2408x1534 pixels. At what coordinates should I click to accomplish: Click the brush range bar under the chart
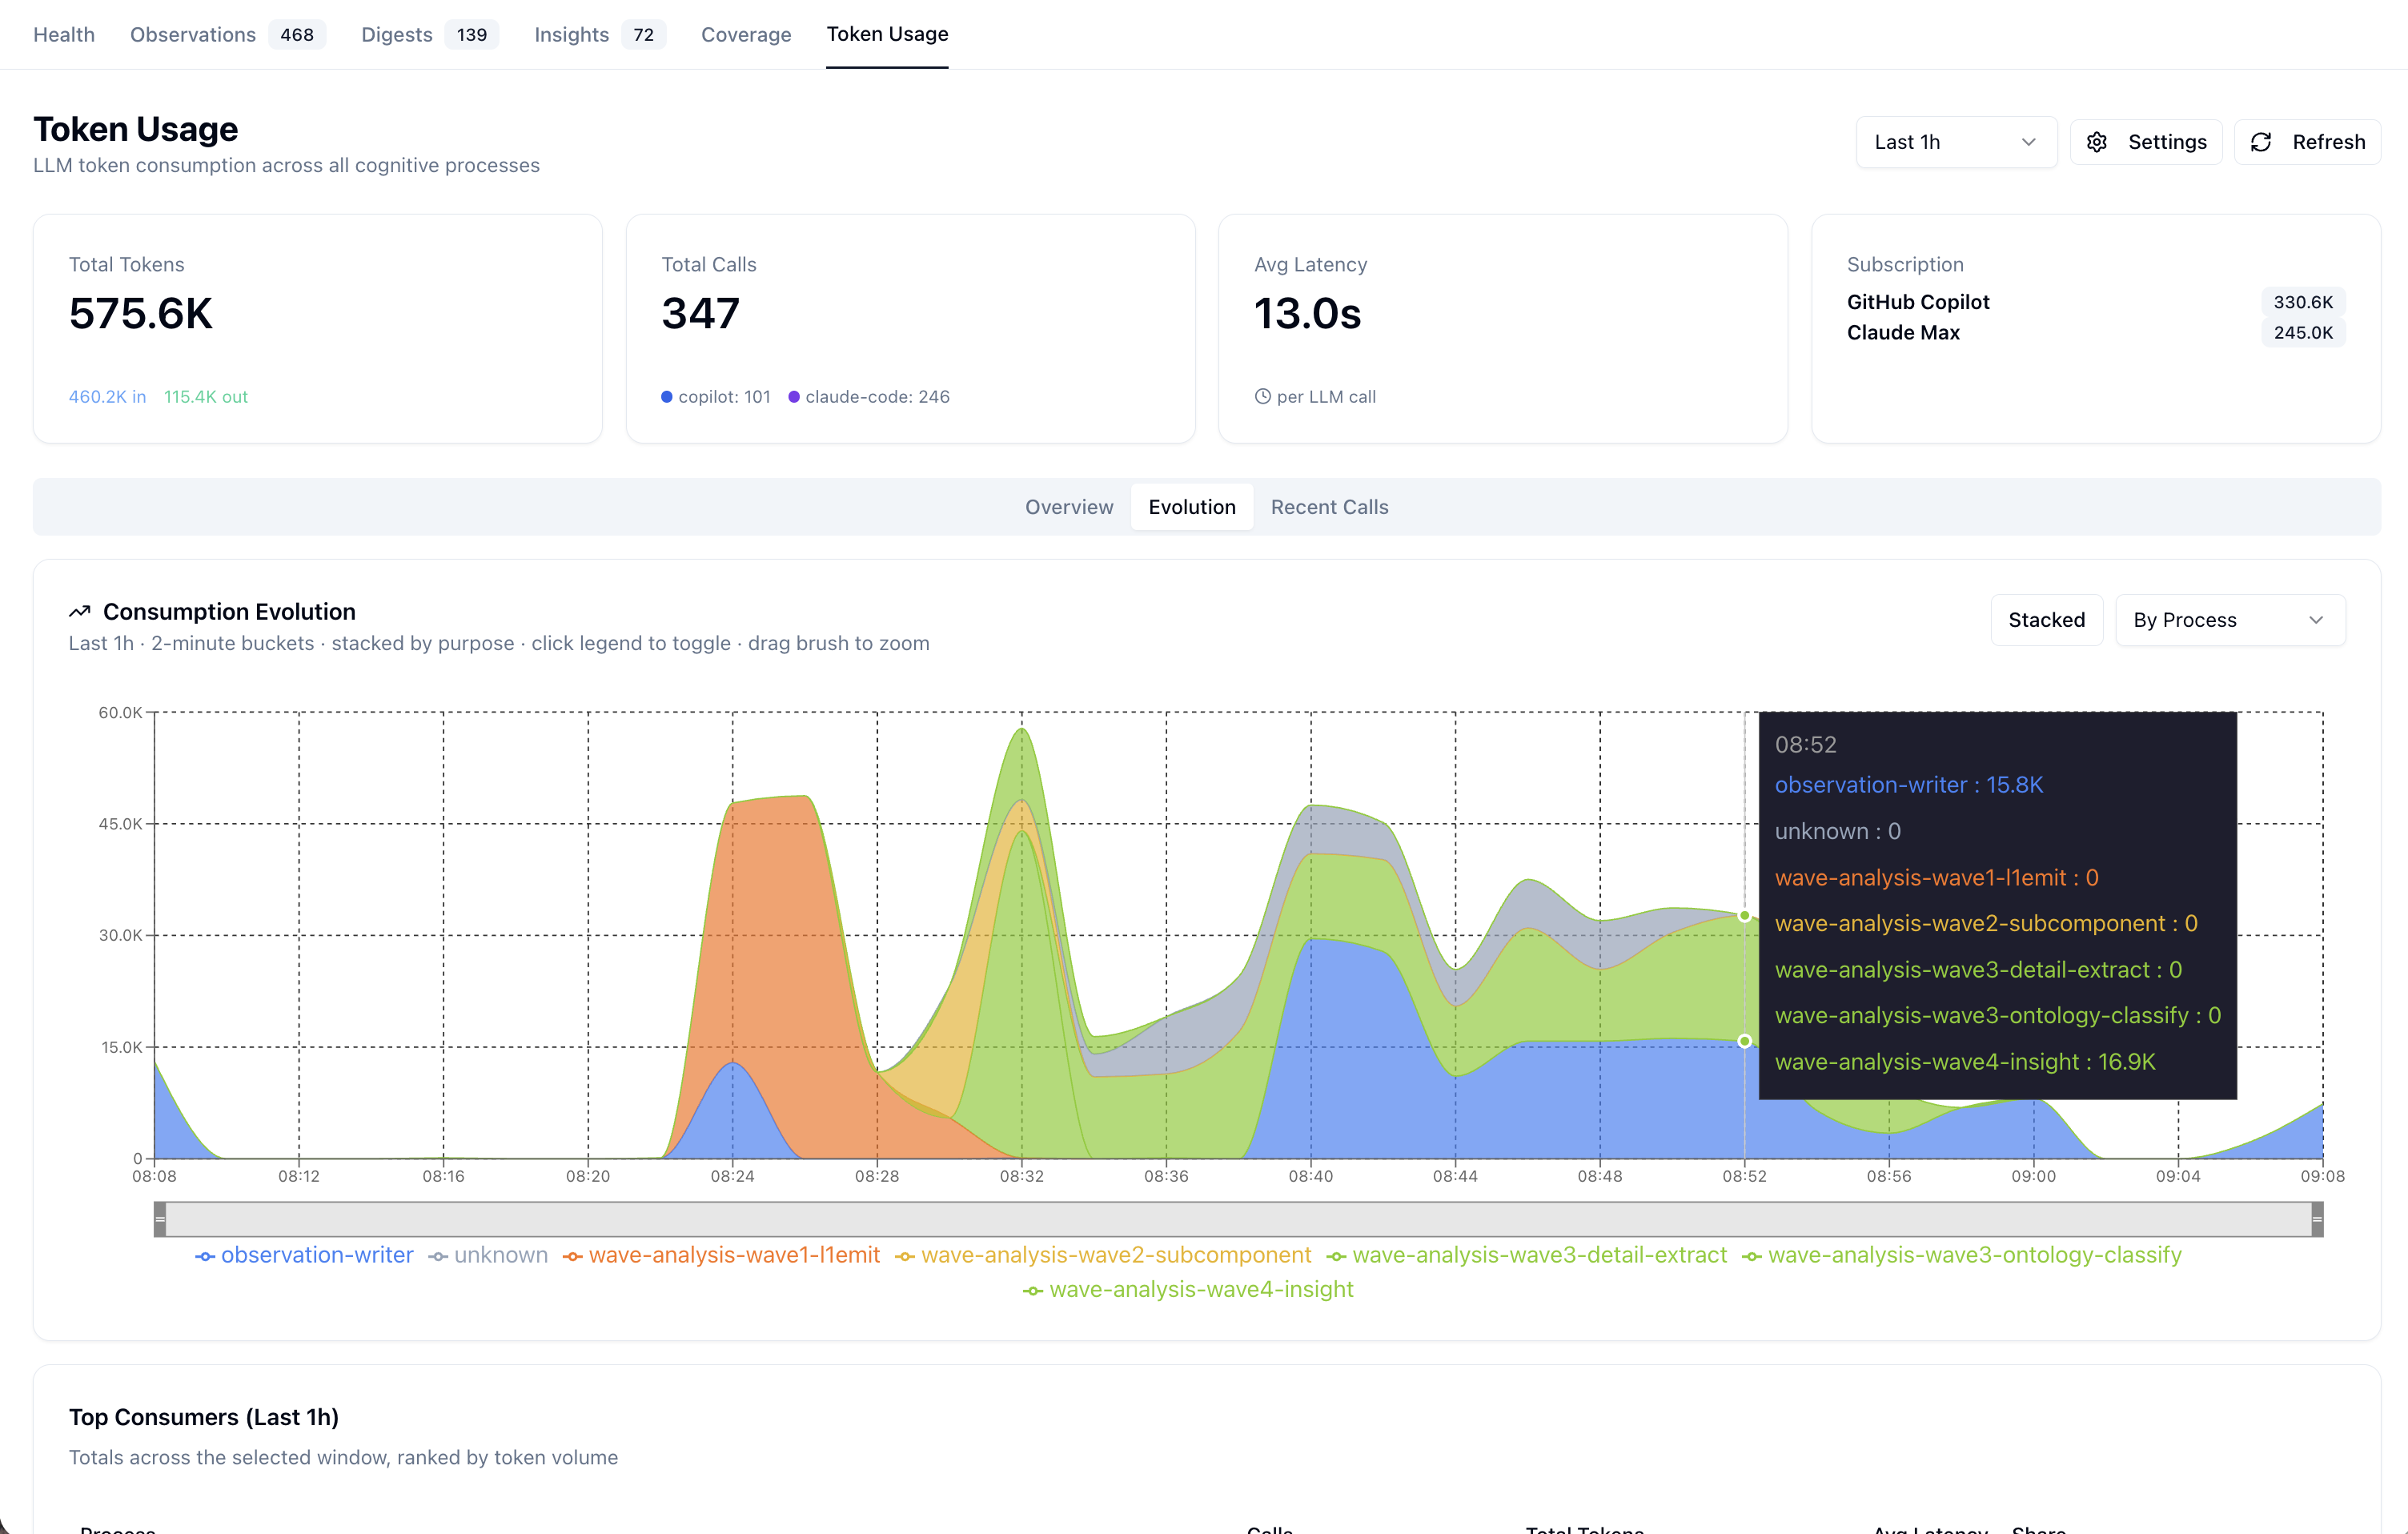[1238, 1219]
